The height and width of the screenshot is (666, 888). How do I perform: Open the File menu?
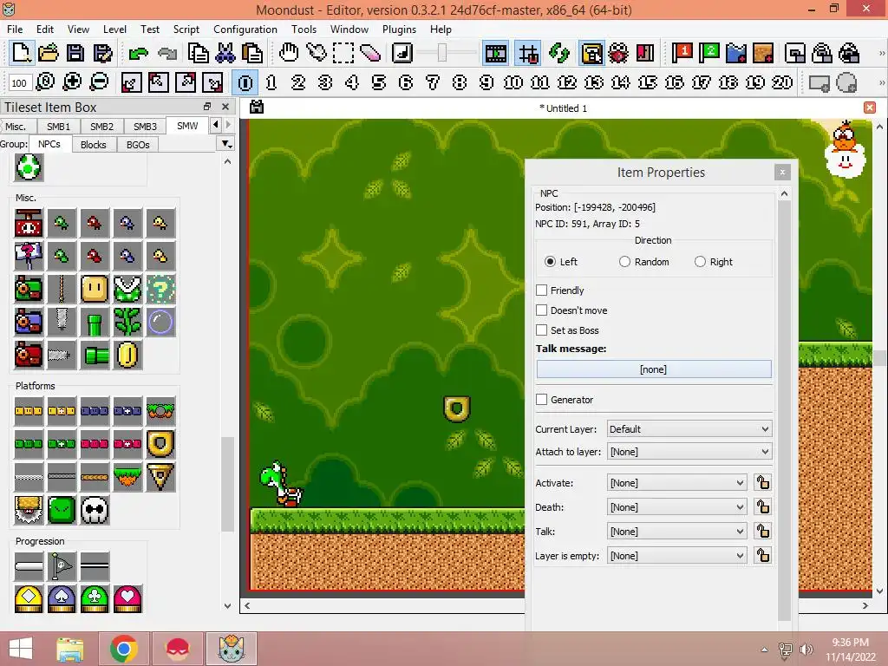click(x=15, y=29)
